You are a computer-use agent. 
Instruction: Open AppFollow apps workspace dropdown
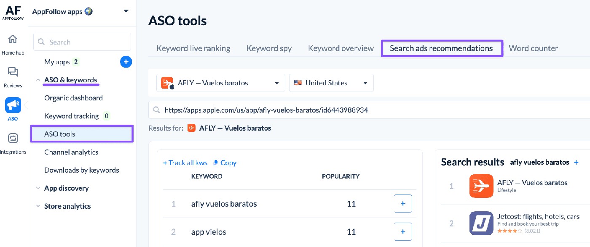click(x=126, y=11)
